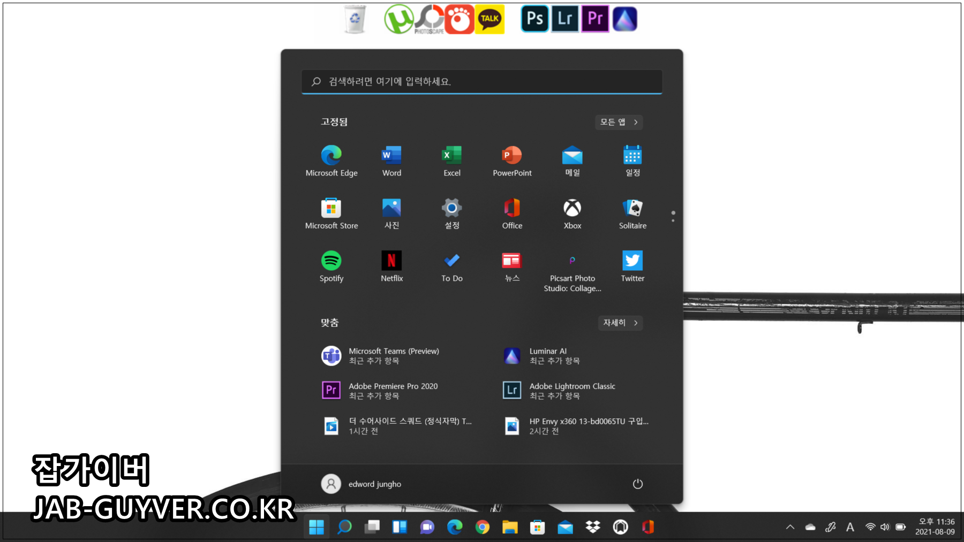
Task: Show hidden tray icons chevron
Action: coord(790,527)
